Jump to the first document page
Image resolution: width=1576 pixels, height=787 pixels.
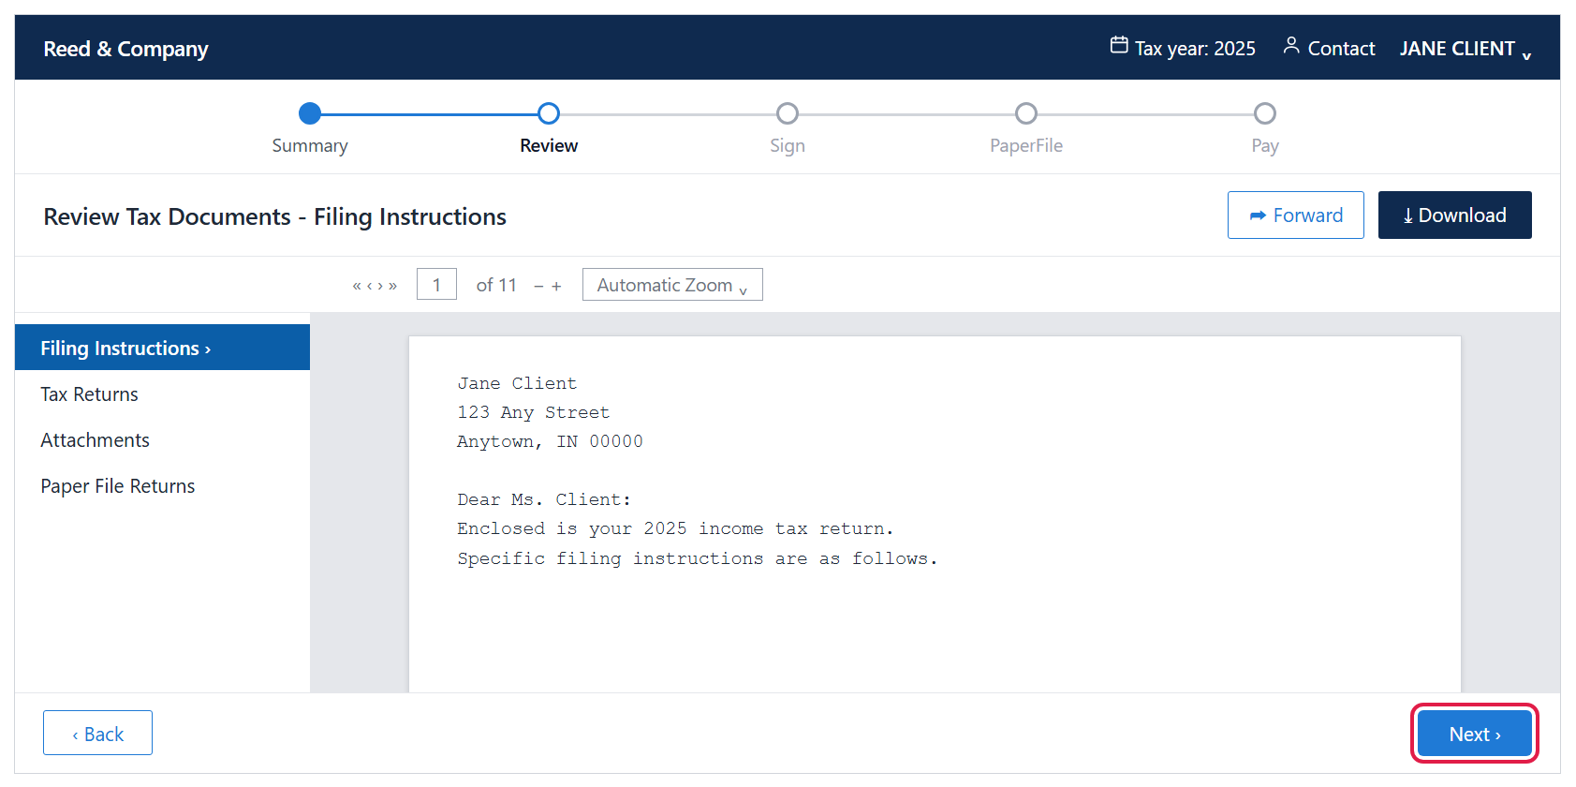tap(356, 286)
